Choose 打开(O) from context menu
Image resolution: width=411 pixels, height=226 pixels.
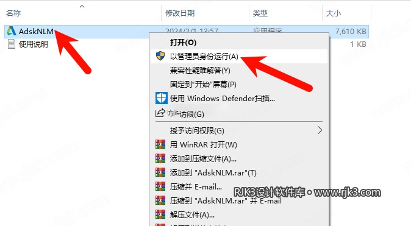239,43
